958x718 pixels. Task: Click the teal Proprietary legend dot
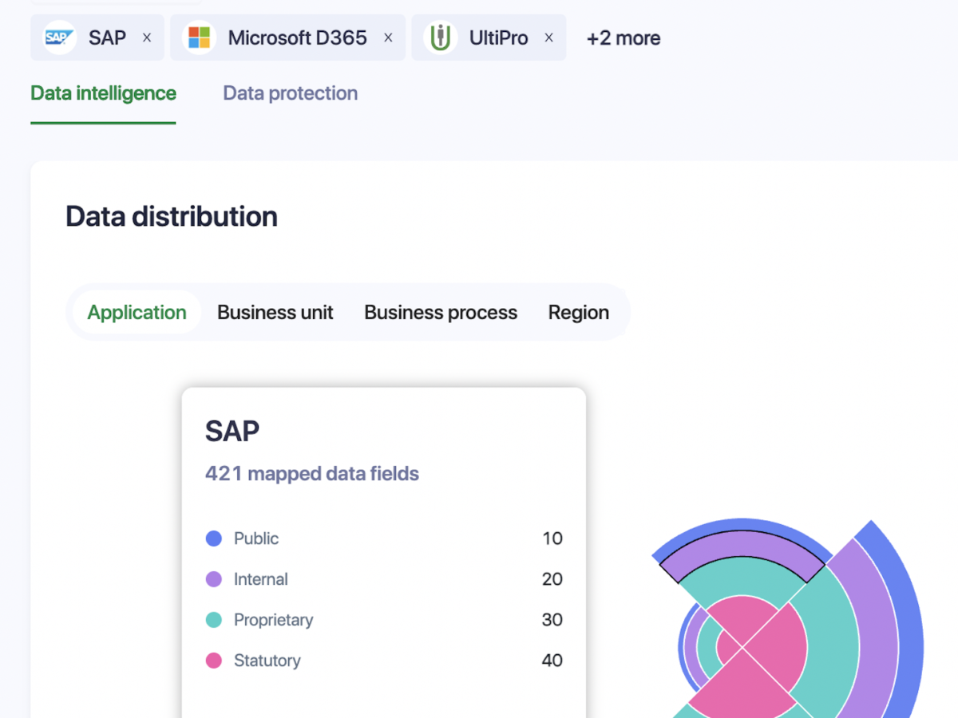214,620
